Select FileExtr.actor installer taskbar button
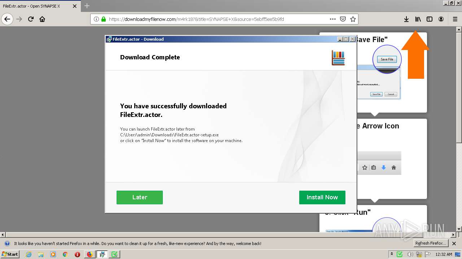Screen dimensions: 462x259 pos(102,254)
